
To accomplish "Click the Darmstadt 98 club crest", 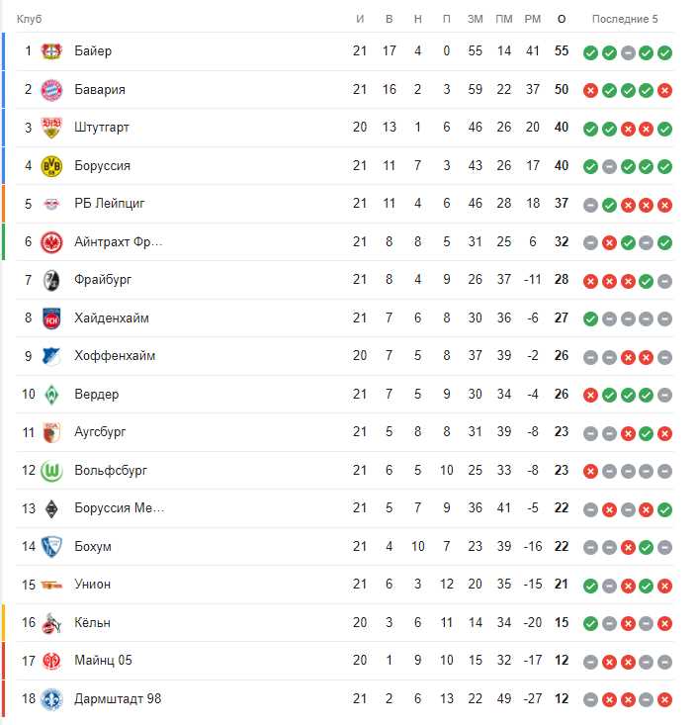I will 51,699.
